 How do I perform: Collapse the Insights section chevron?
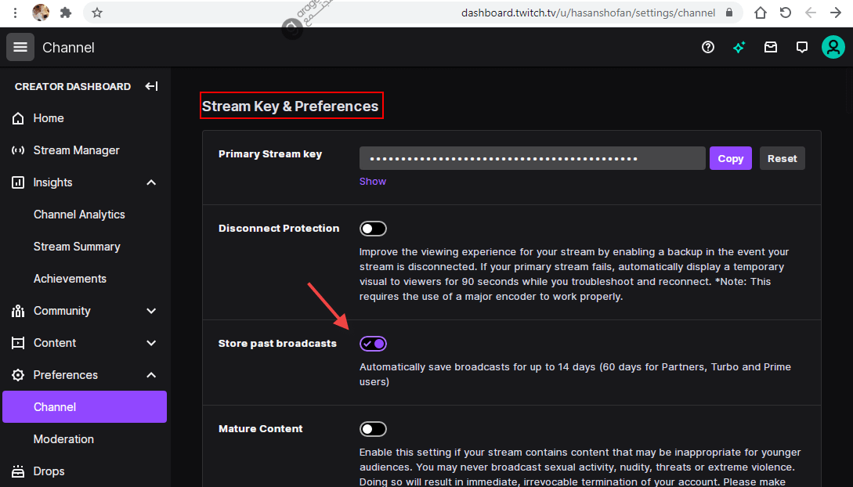pyautogui.click(x=151, y=182)
